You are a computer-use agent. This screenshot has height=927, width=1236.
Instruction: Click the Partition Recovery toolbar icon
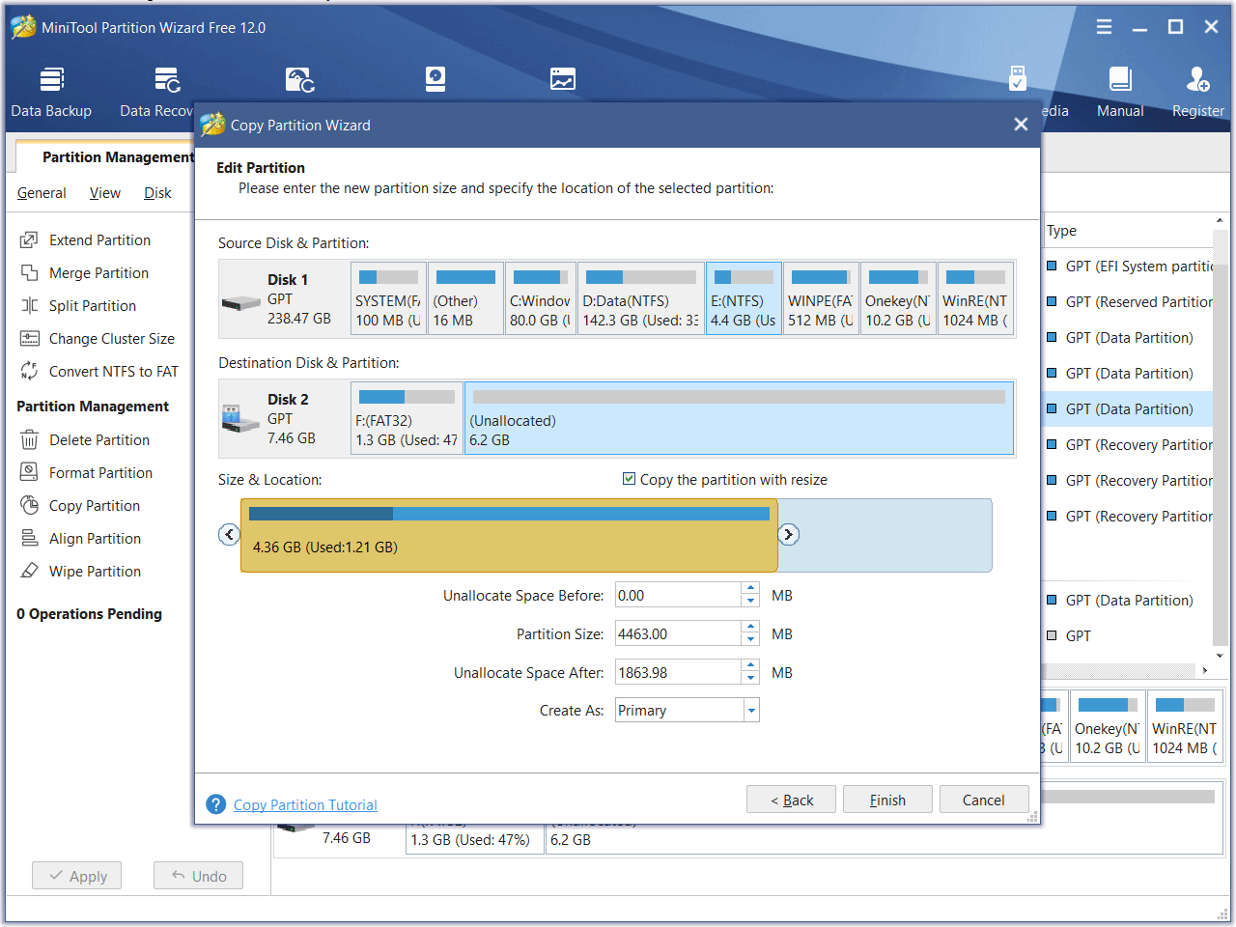point(299,79)
